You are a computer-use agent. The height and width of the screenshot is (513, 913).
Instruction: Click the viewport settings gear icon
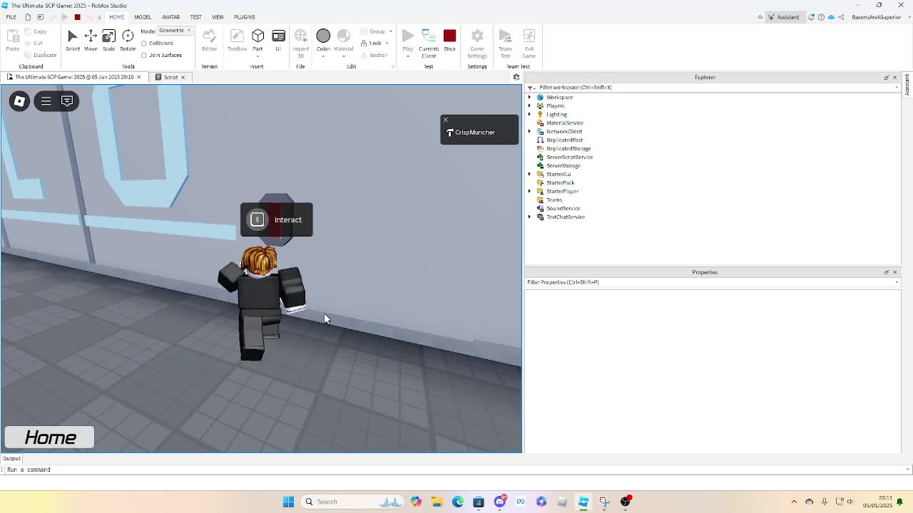516,77
